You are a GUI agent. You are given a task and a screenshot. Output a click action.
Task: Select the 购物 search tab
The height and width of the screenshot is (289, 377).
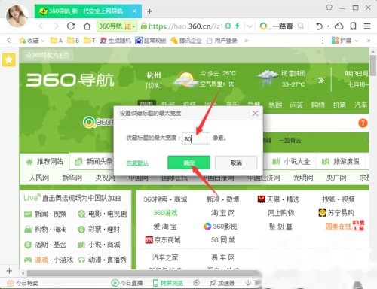click(x=317, y=105)
